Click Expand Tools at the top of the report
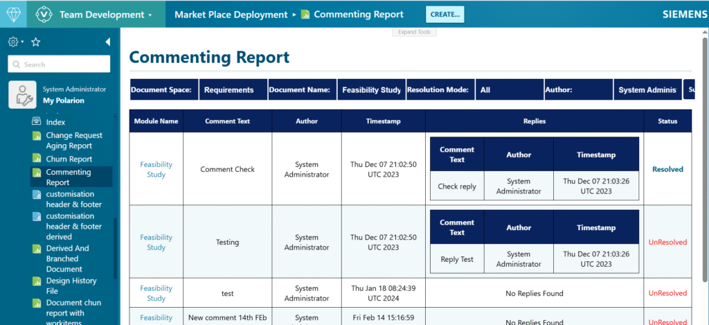This screenshot has height=325, width=709. [414, 32]
